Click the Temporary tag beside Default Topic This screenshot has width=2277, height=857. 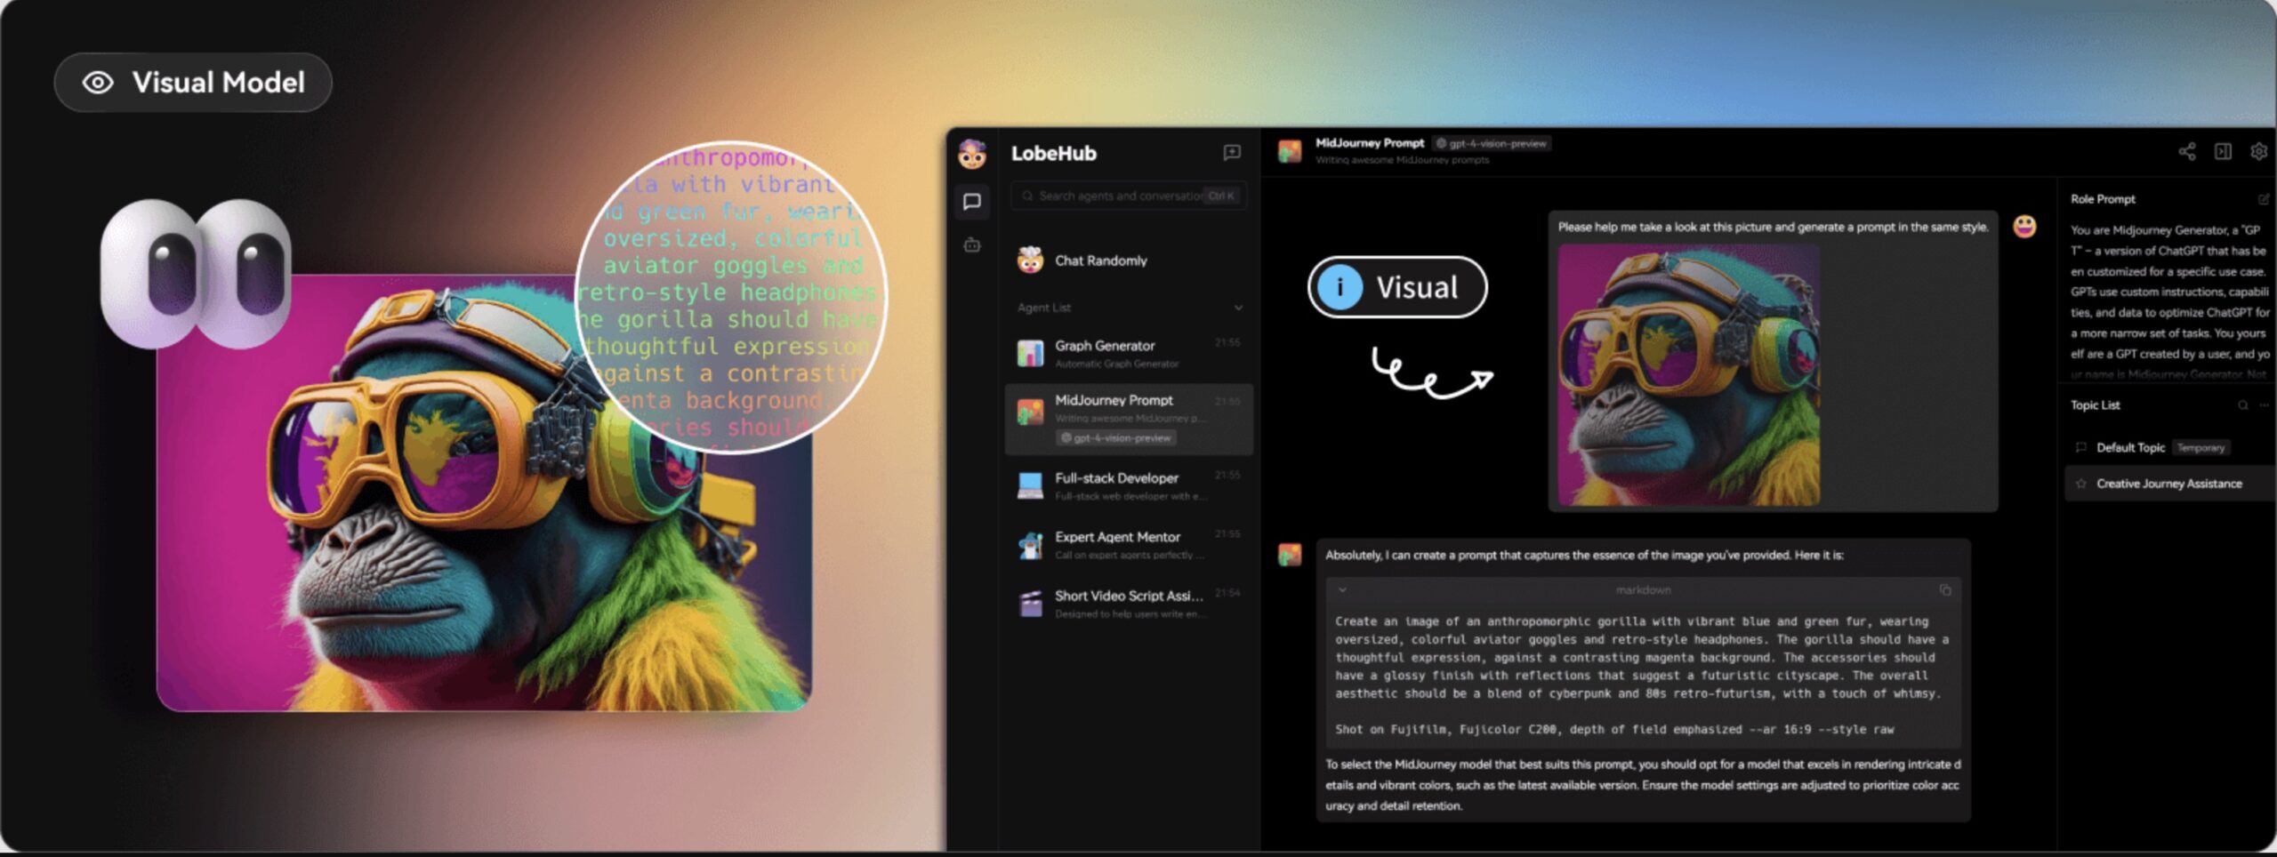pos(2200,447)
